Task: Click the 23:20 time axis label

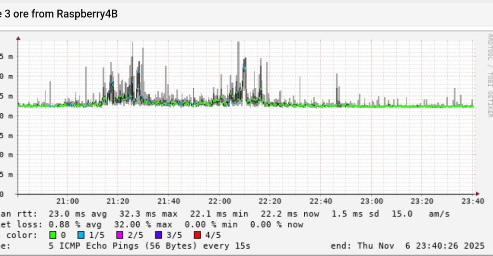Action: [422, 201]
